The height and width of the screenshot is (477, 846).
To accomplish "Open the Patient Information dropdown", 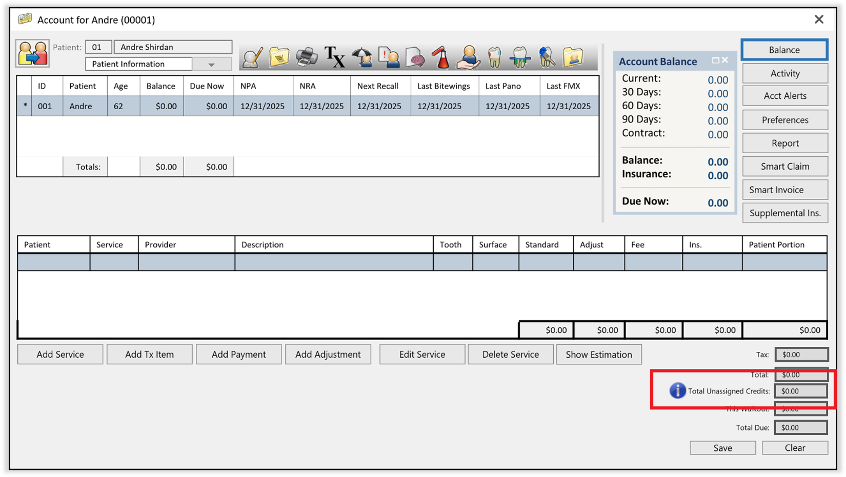I will (x=212, y=64).
